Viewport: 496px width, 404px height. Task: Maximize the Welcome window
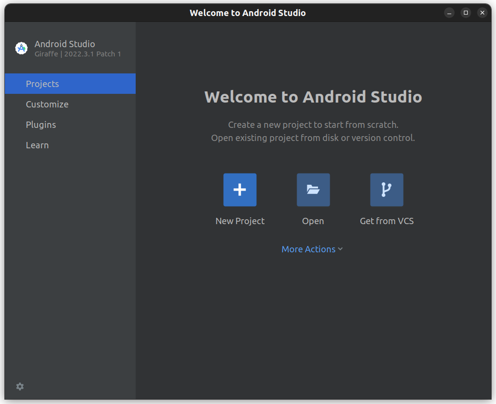coord(466,13)
